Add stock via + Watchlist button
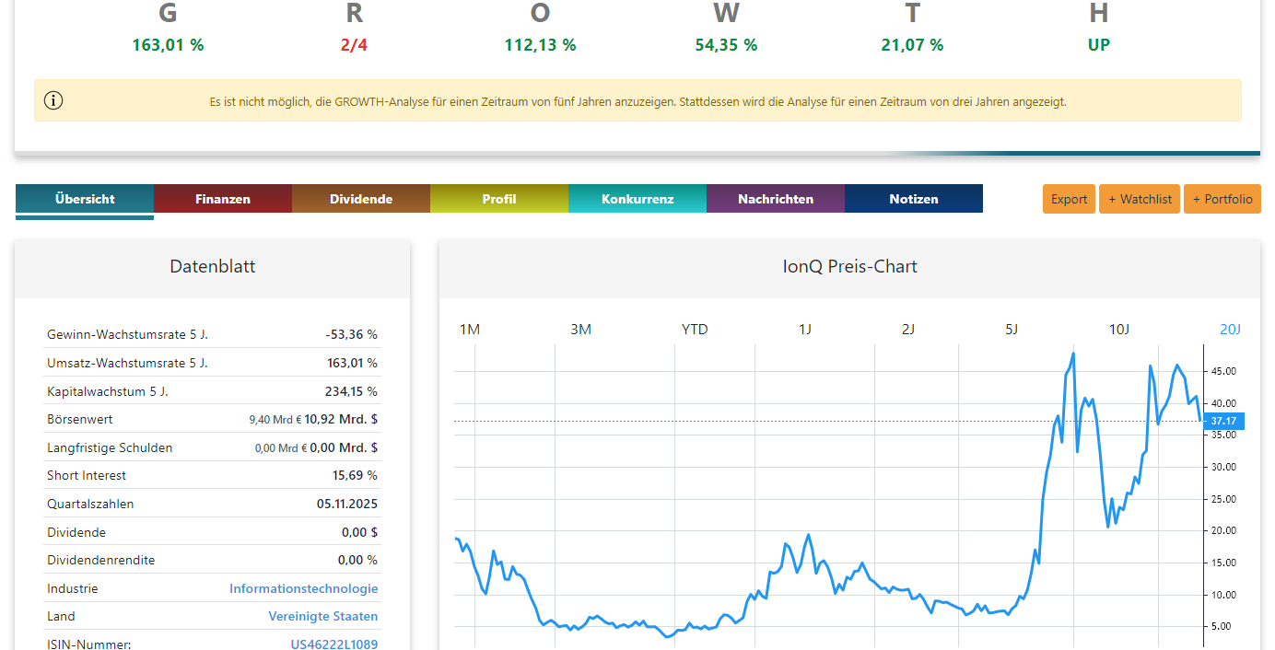 1140,199
